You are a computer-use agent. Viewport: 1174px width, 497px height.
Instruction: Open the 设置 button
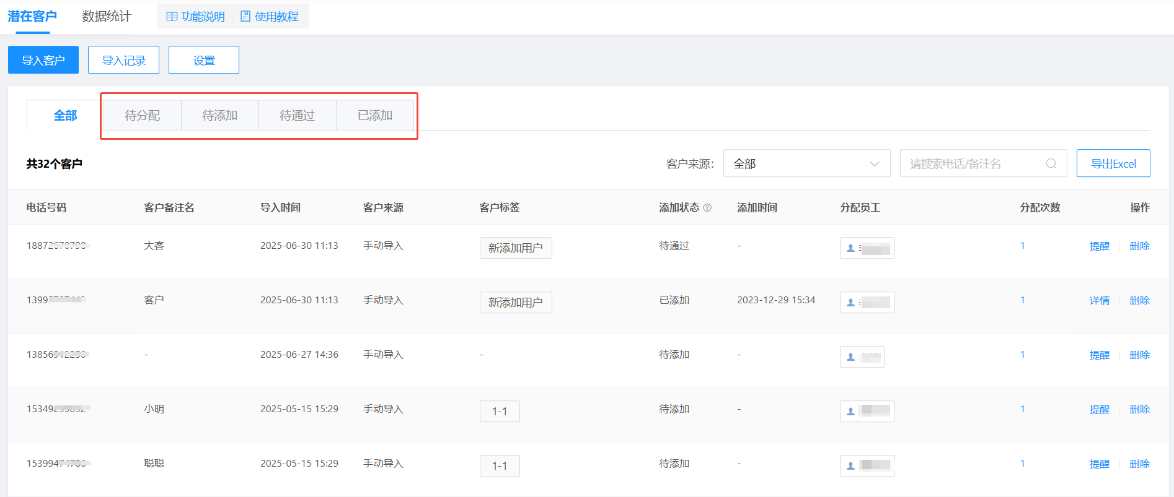coord(204,60)
